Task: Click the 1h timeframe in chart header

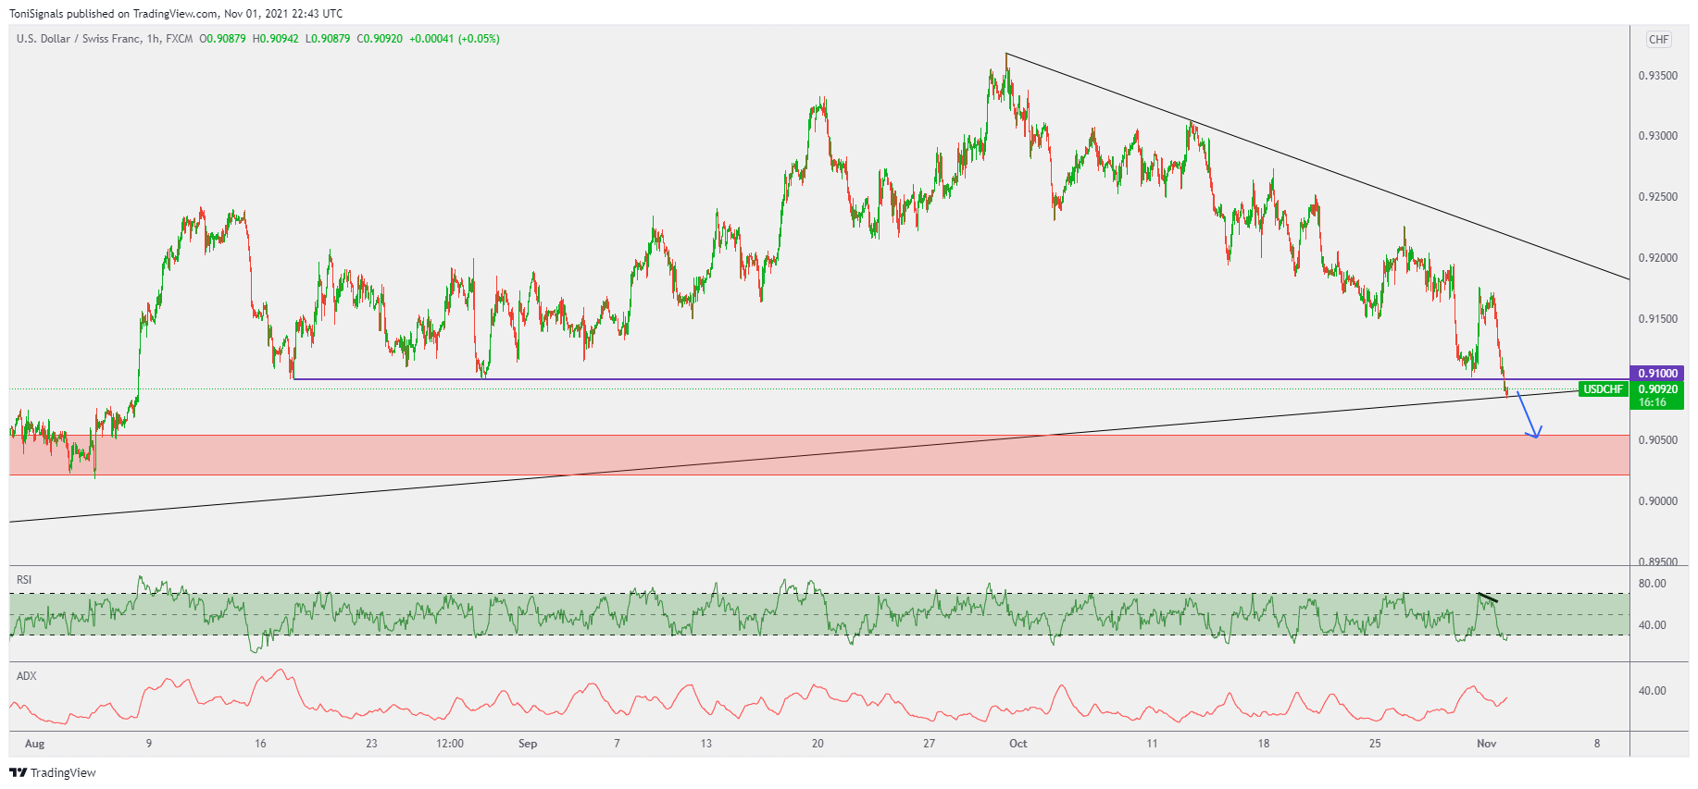Action: 153,39
